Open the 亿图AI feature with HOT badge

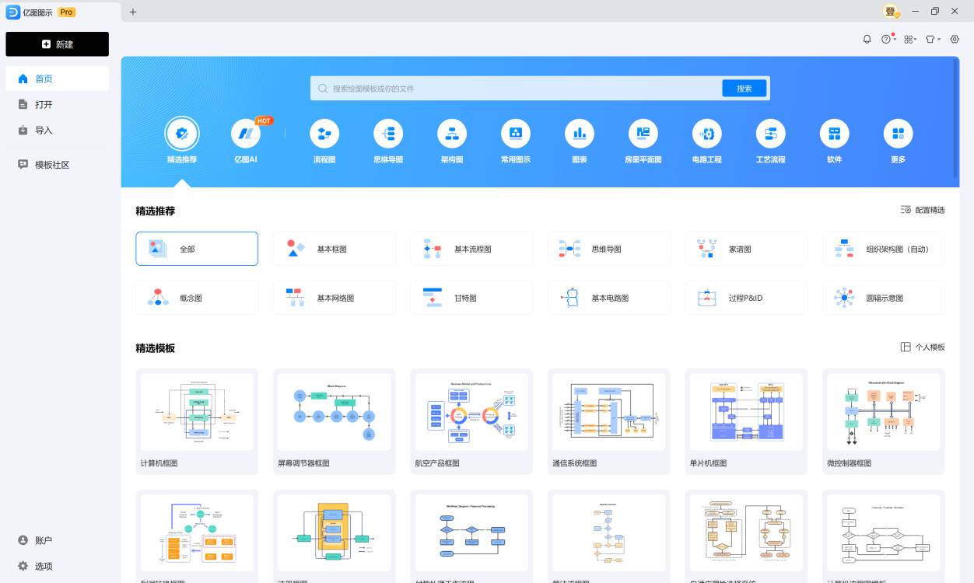[247, 140]
